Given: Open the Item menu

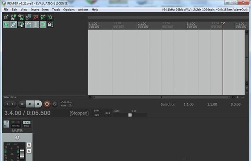Looking at the screenshot, I should coord(45,10).
